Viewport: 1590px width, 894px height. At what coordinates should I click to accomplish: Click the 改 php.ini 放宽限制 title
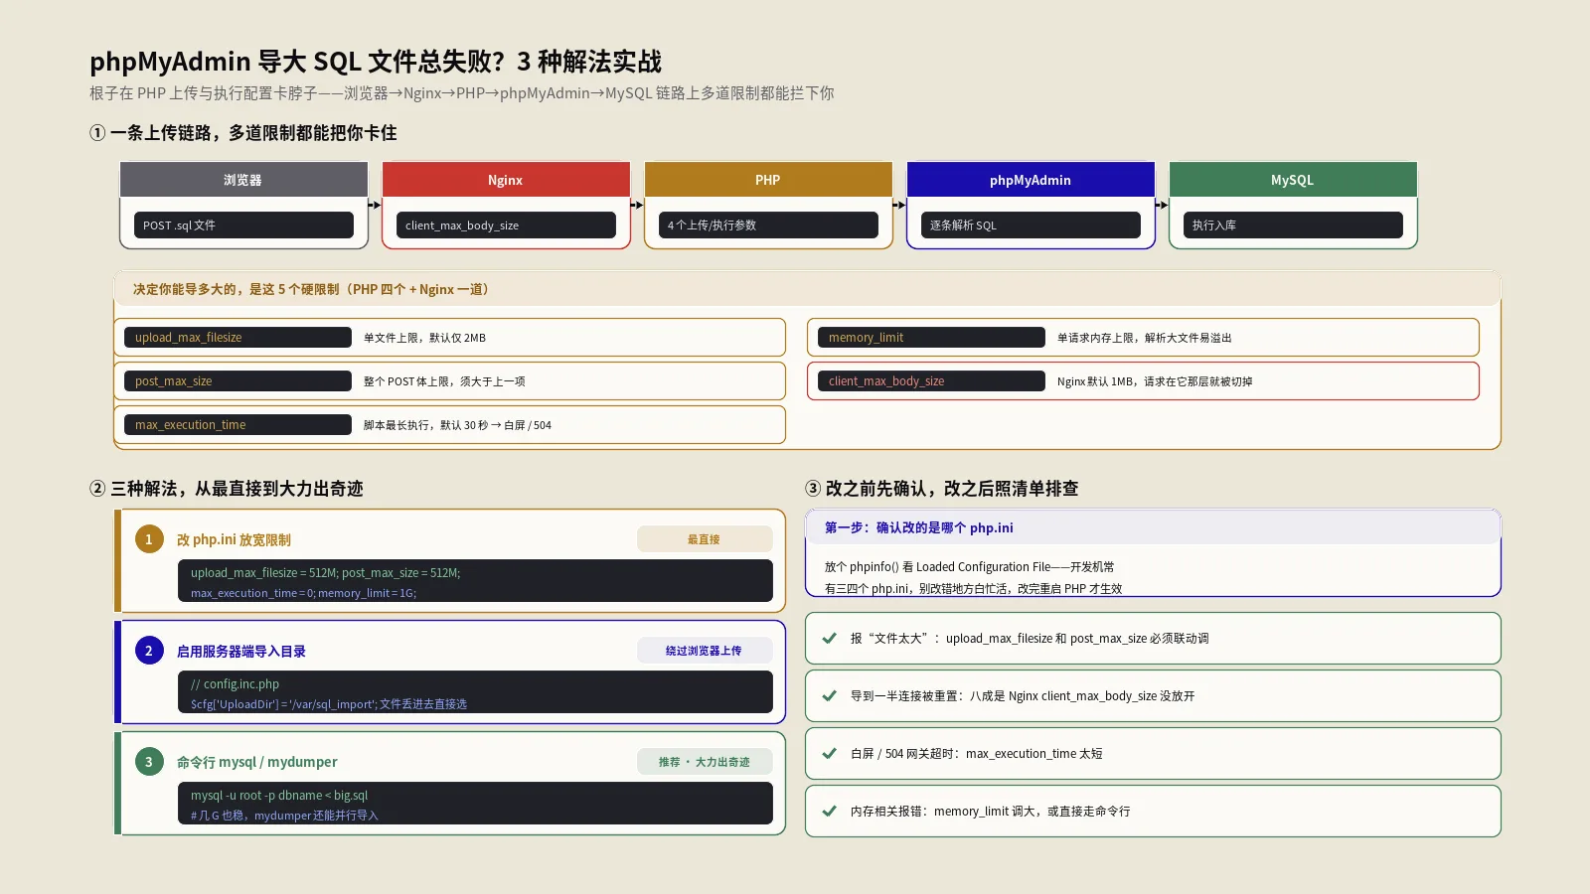(x=234, y=539)
